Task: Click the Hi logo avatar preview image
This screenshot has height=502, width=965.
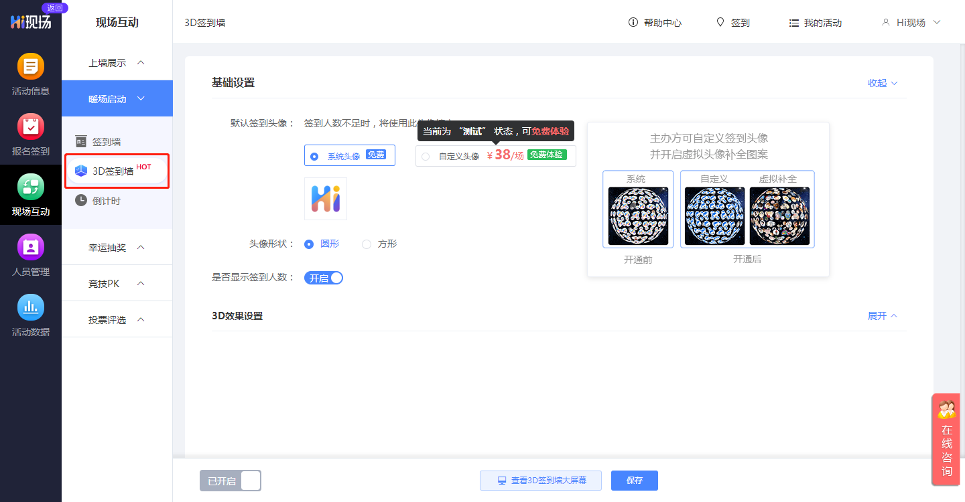Action: click(325, 199)
